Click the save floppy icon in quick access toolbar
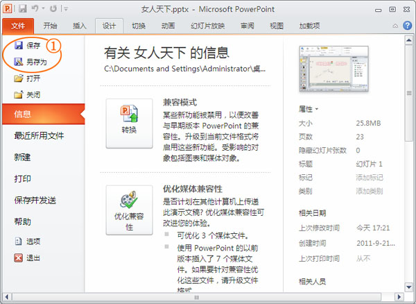The height and width of the screenshot is (304, 416). click(x=23, y=9)
